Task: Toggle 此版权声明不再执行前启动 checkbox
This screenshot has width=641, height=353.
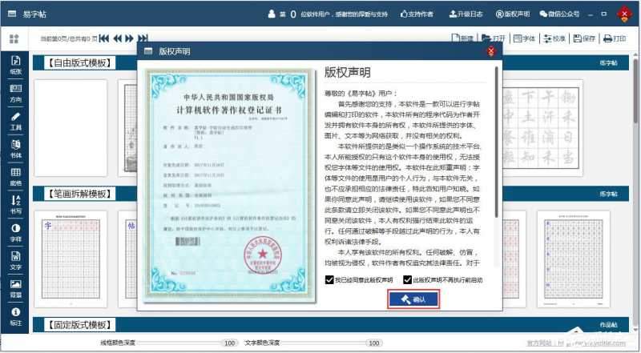Action: click(407, 280)
